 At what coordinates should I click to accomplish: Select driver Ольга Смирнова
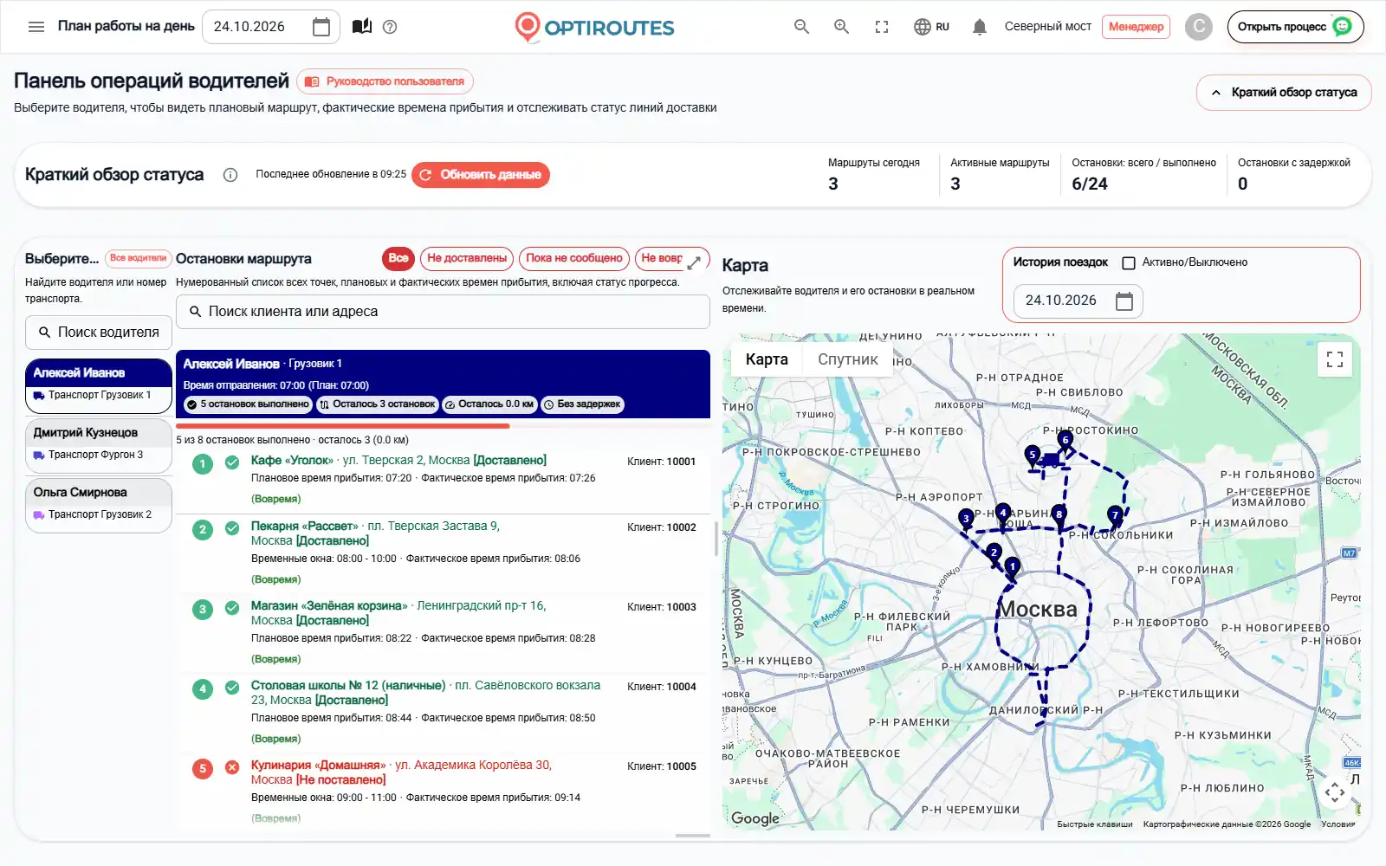[99, 505]
